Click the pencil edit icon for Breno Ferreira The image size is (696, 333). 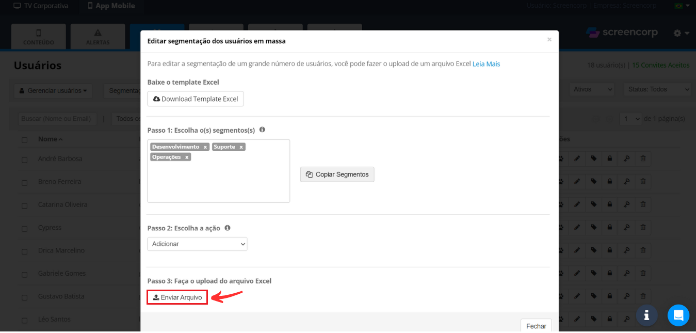577,181
